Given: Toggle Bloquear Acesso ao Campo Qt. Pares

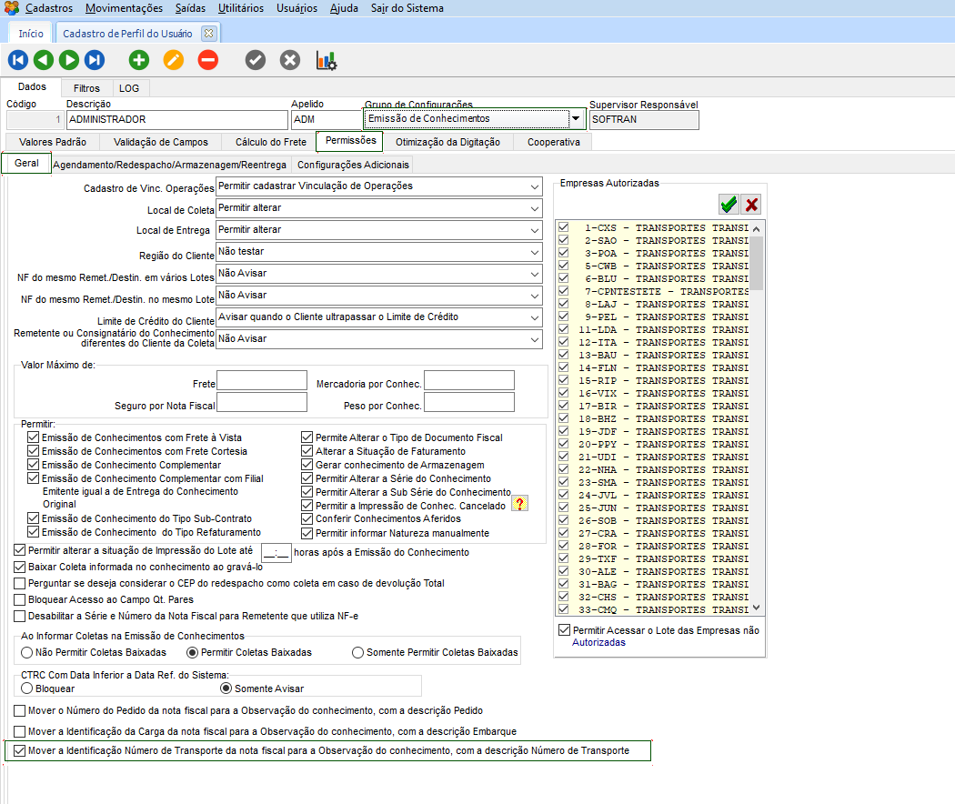Looking at the screenshot, I should tap(20, 599).
